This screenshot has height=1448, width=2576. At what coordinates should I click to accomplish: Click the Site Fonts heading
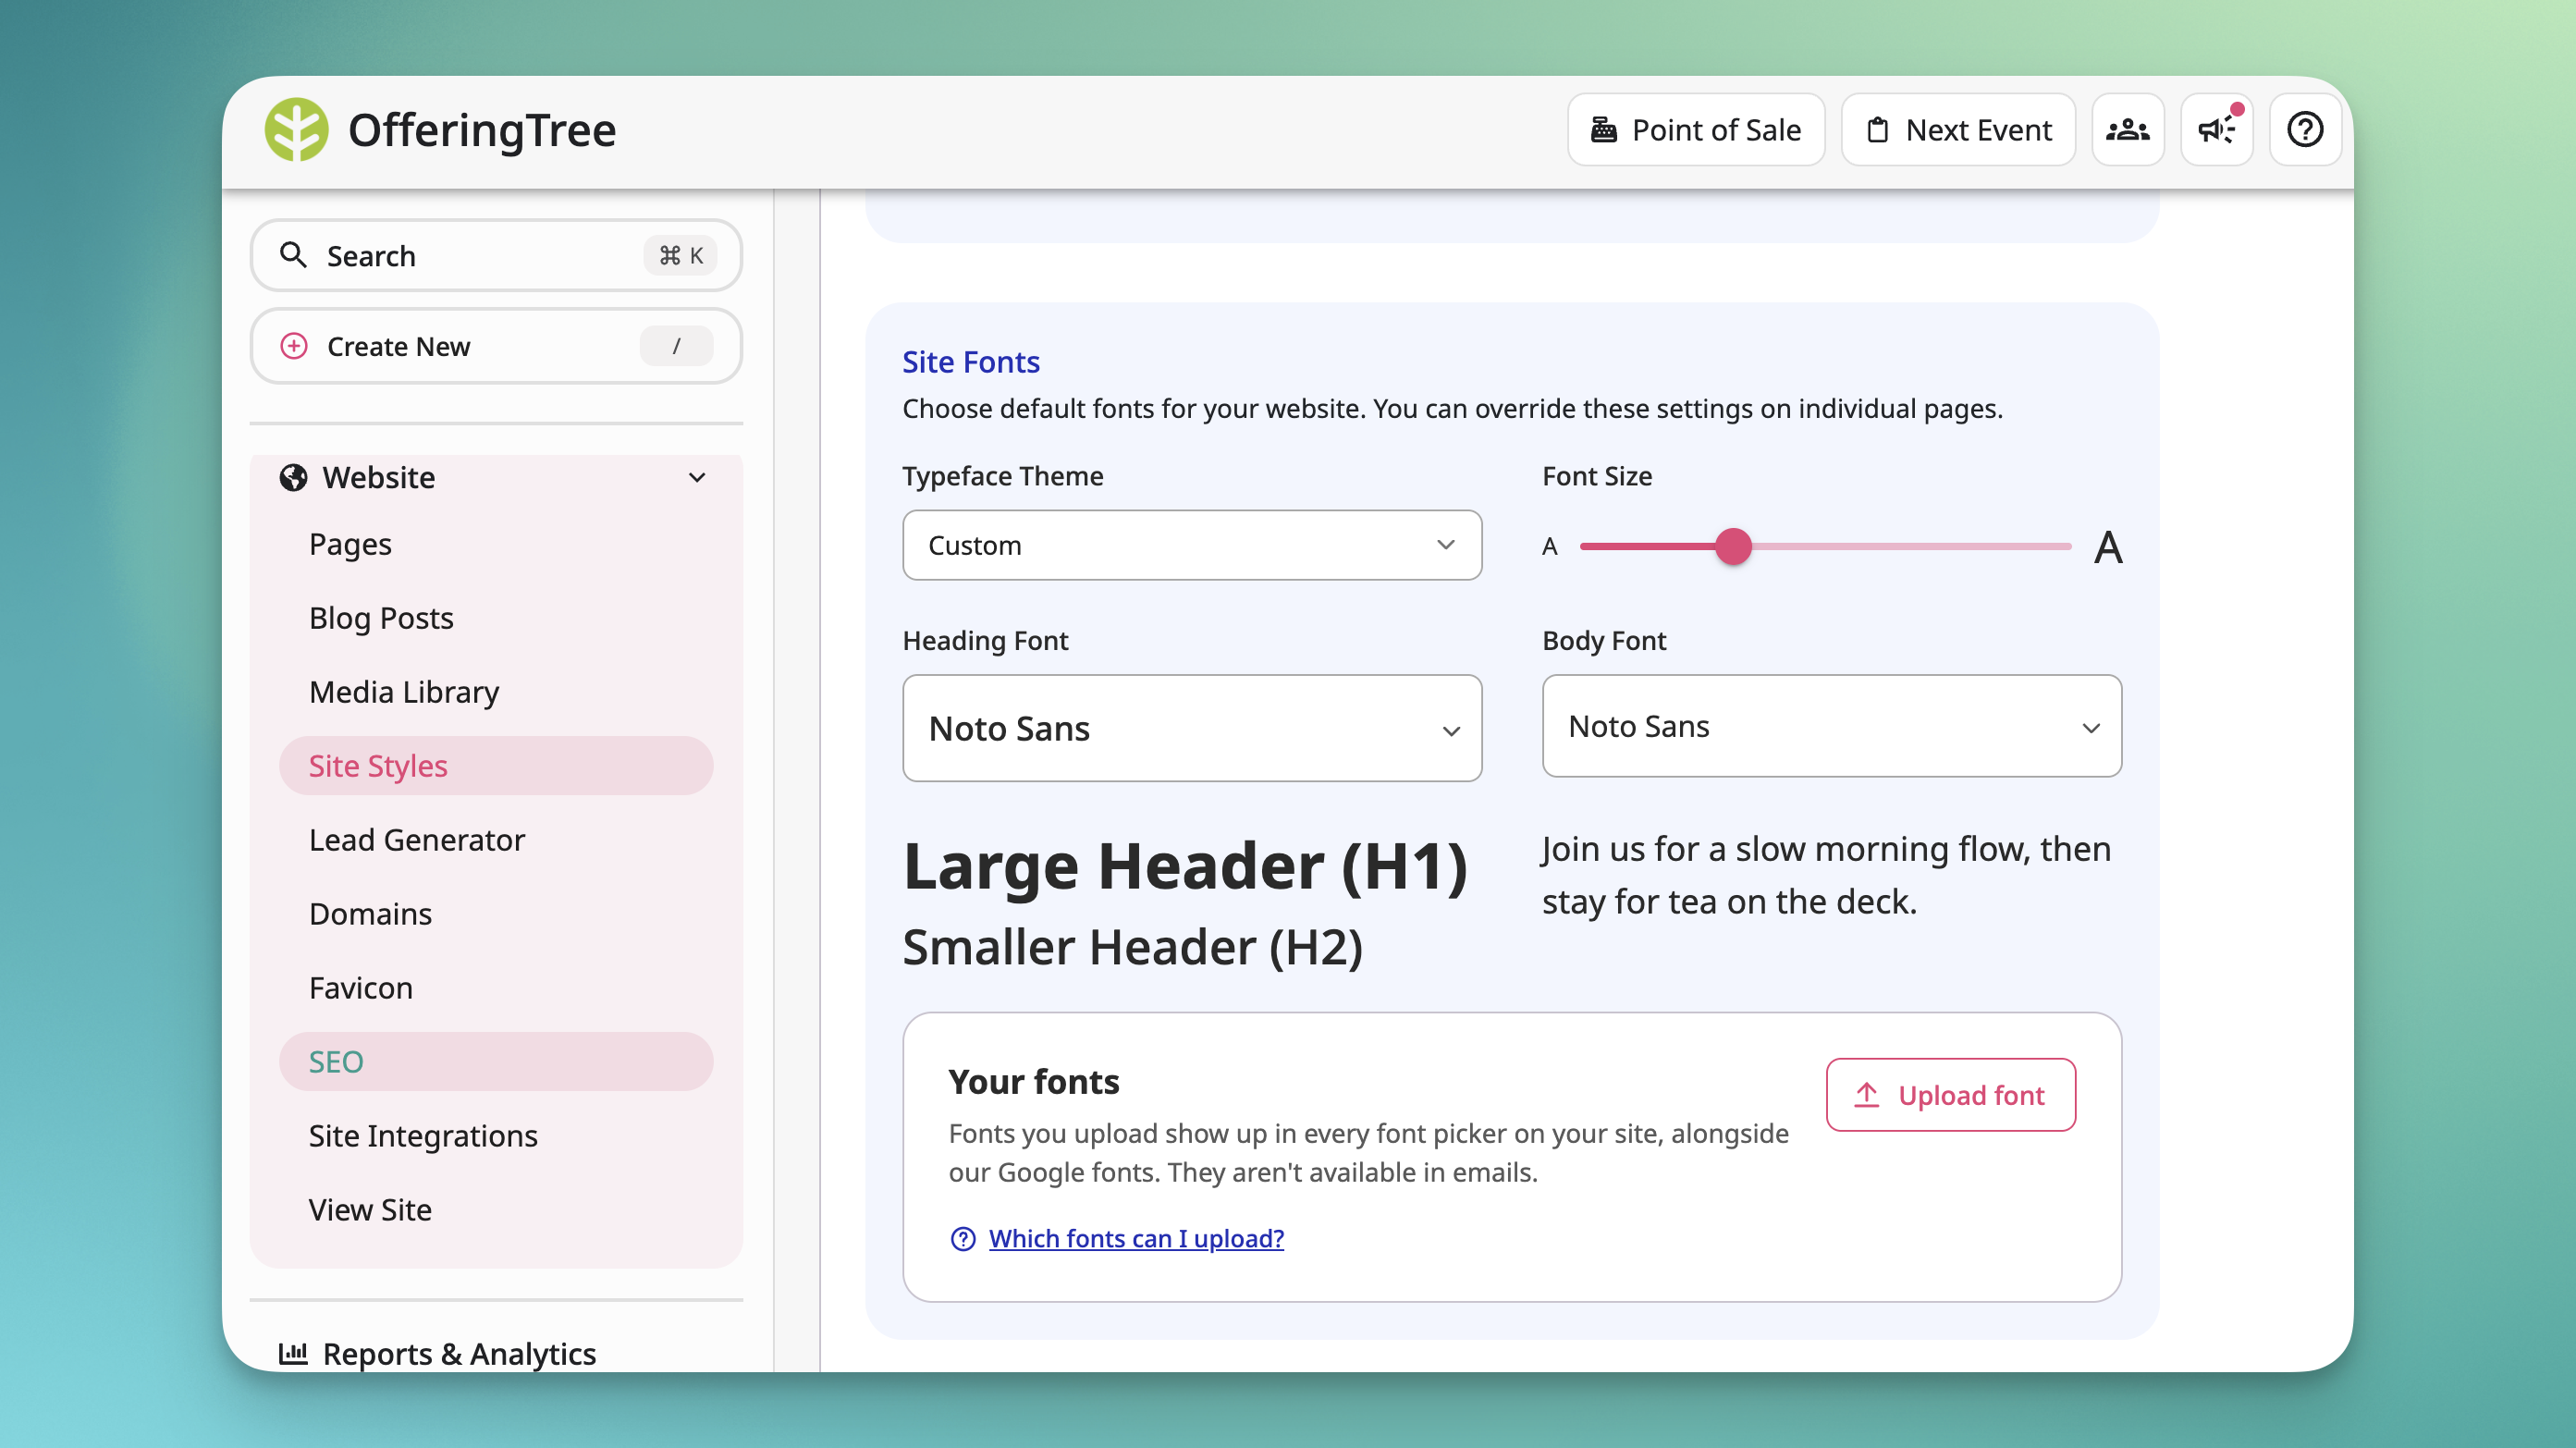971,362
